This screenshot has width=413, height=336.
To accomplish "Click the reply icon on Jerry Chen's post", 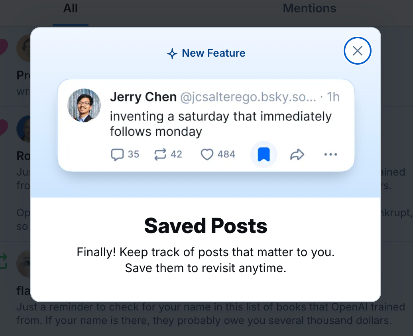I will [x=117, y=154].
